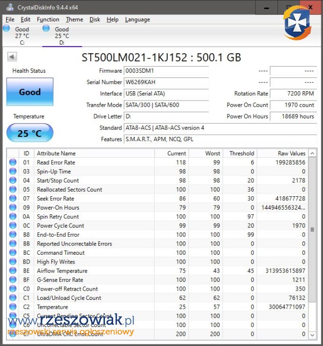This screenshot has width=323, height=346.
Task: Select drive D: status orb
Action: coord(46,28)
